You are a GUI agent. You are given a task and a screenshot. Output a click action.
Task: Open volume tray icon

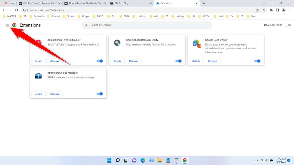click(266, 160)
